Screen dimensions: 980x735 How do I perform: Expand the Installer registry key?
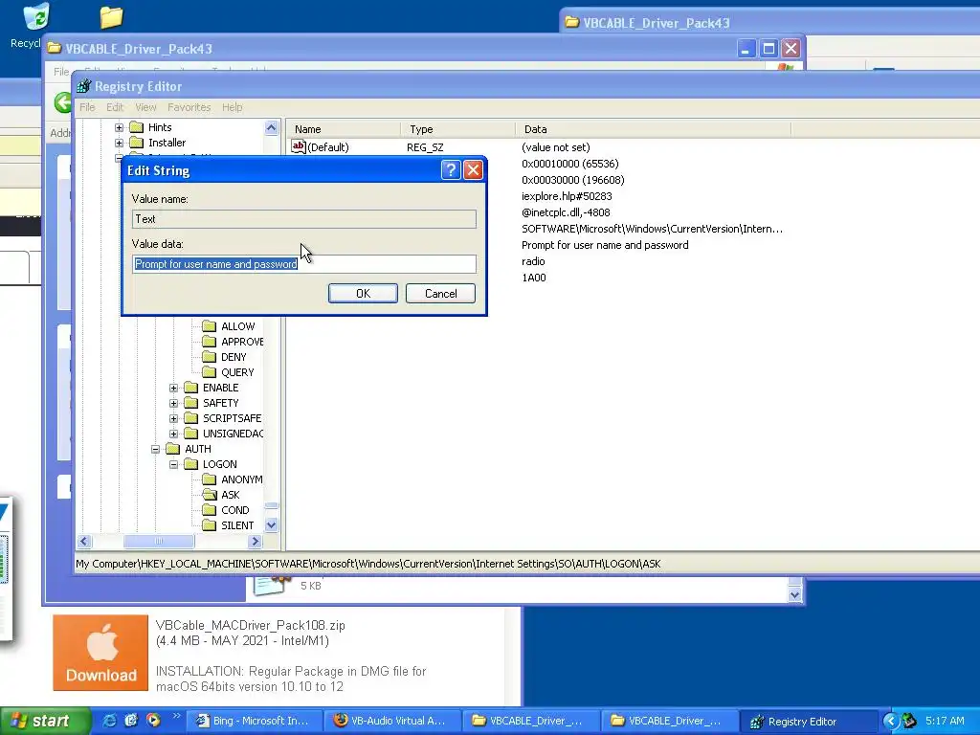click(119, 143)
